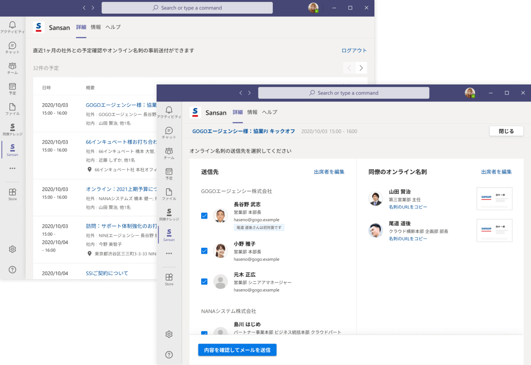The image size is (531, 365).
Task: Switch to ヘルプ tab in back window
Action: click(113, 27)
